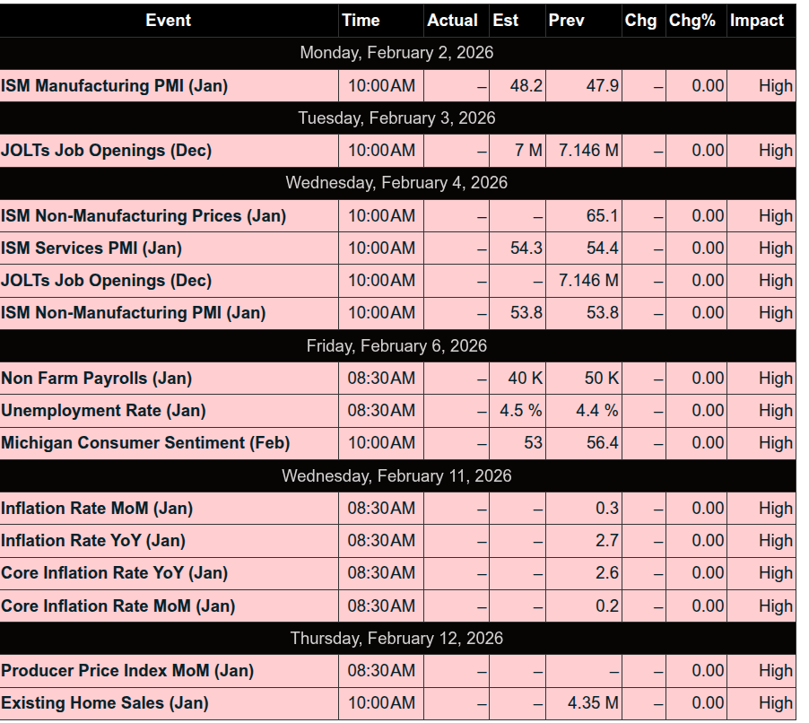Click Inflation Rate MoM (Jan) event
This screenshot has width=809, height=723.
97,508
